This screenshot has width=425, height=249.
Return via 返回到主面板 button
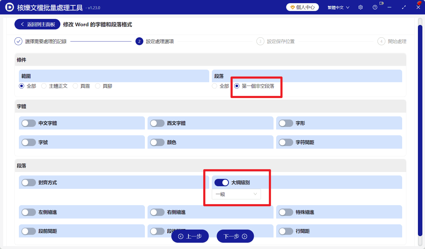[x=37, y=24]
